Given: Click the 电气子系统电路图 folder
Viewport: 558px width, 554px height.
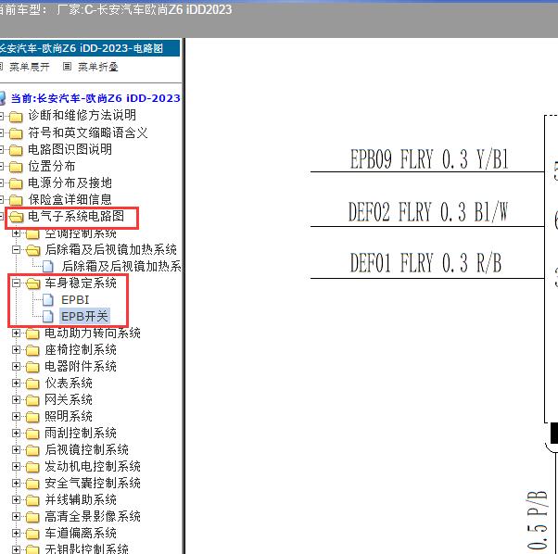Looking at the screenshot, I should click(76, 216).
